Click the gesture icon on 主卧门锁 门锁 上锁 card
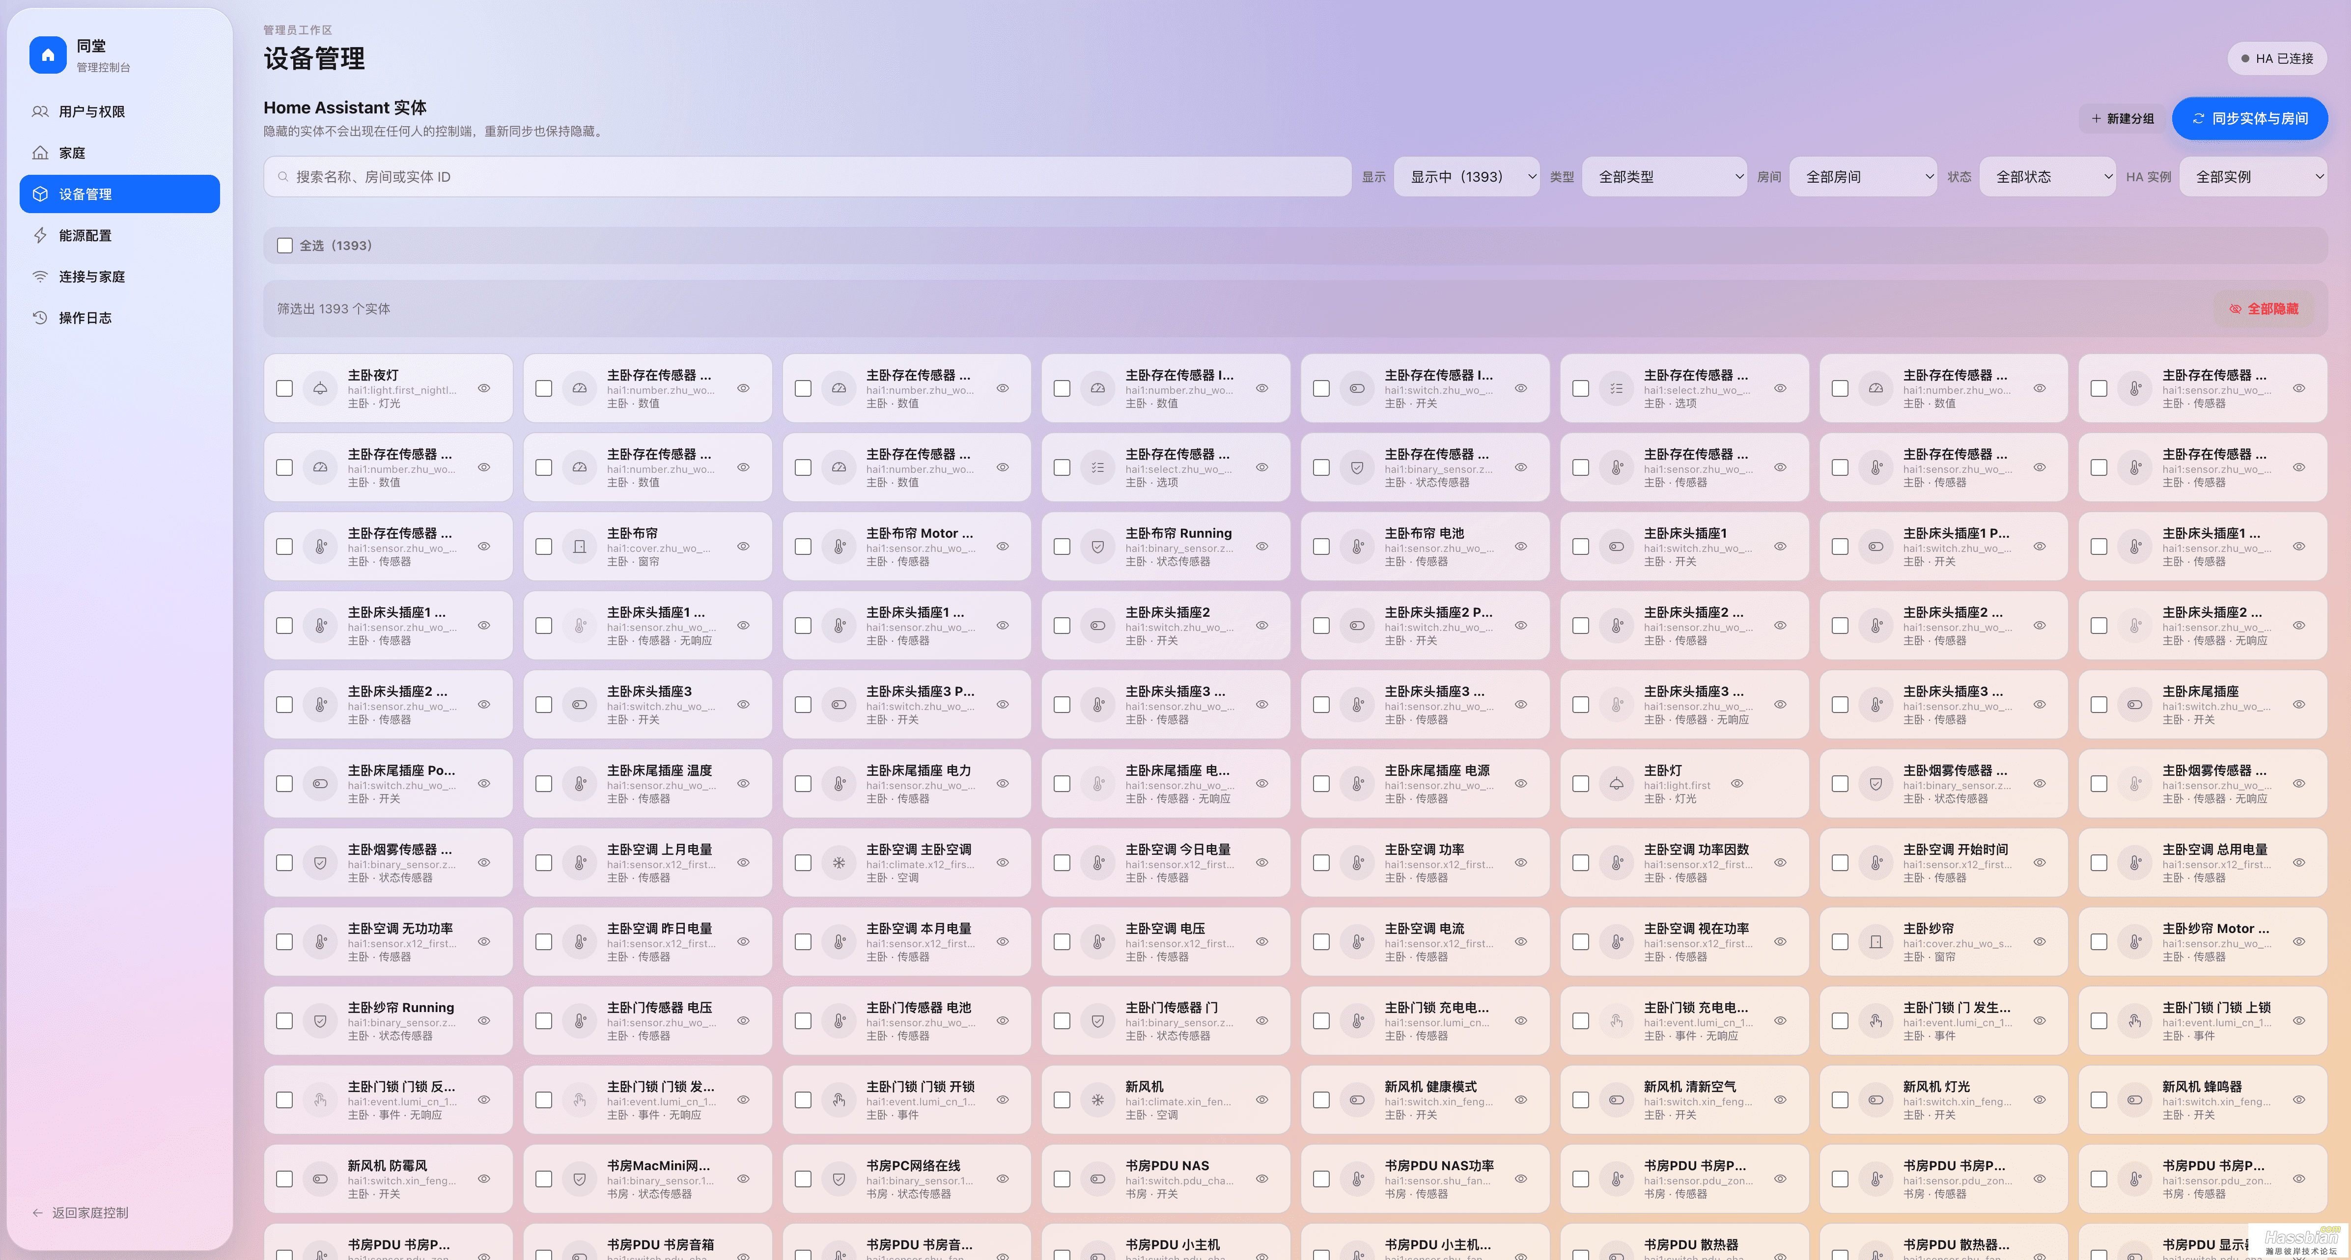Screen dimensions: 2351x1260 click(x=2135, y=1021)
